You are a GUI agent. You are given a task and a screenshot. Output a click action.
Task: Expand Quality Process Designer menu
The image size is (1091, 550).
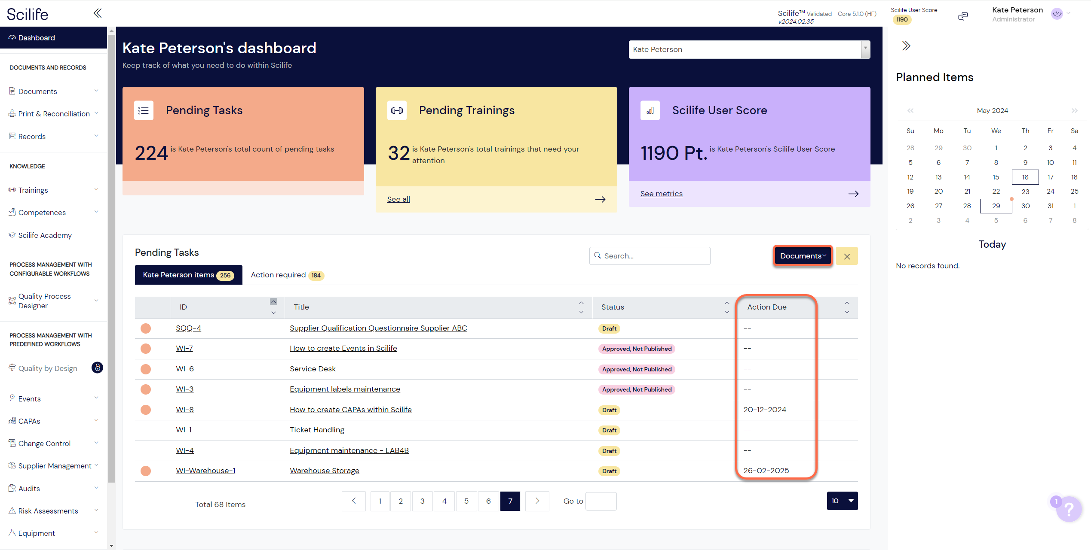[x=96, y=301]
